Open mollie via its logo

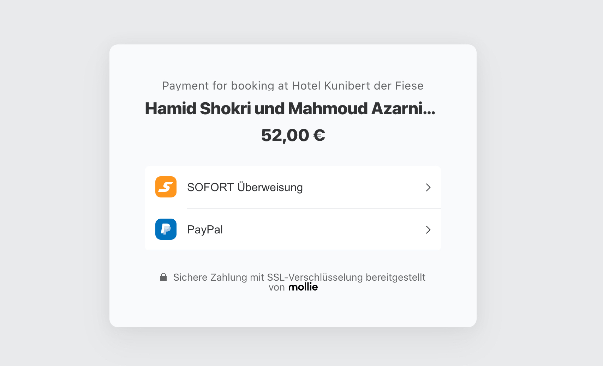pos(303,287)
